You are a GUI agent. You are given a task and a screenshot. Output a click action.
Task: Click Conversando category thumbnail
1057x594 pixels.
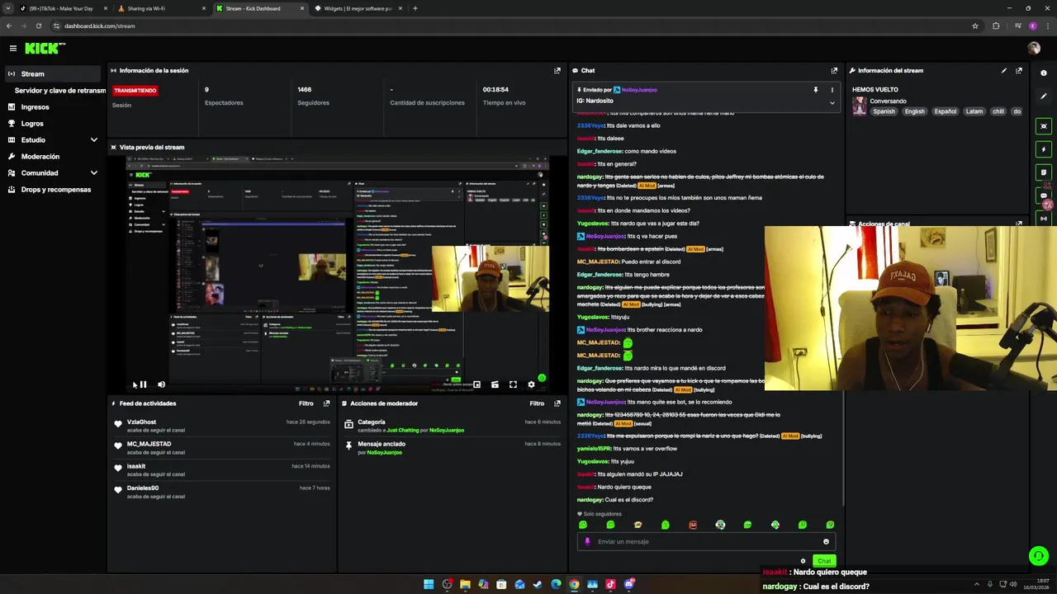(x=860, y=106)
